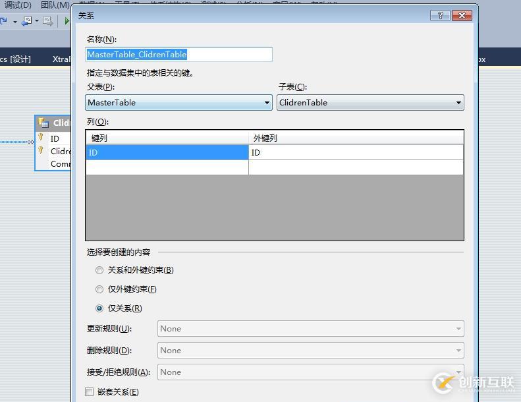Click the ClidrenTable table icon in designer
Screen dimensions: 521x402
click(x=43, y=123)
